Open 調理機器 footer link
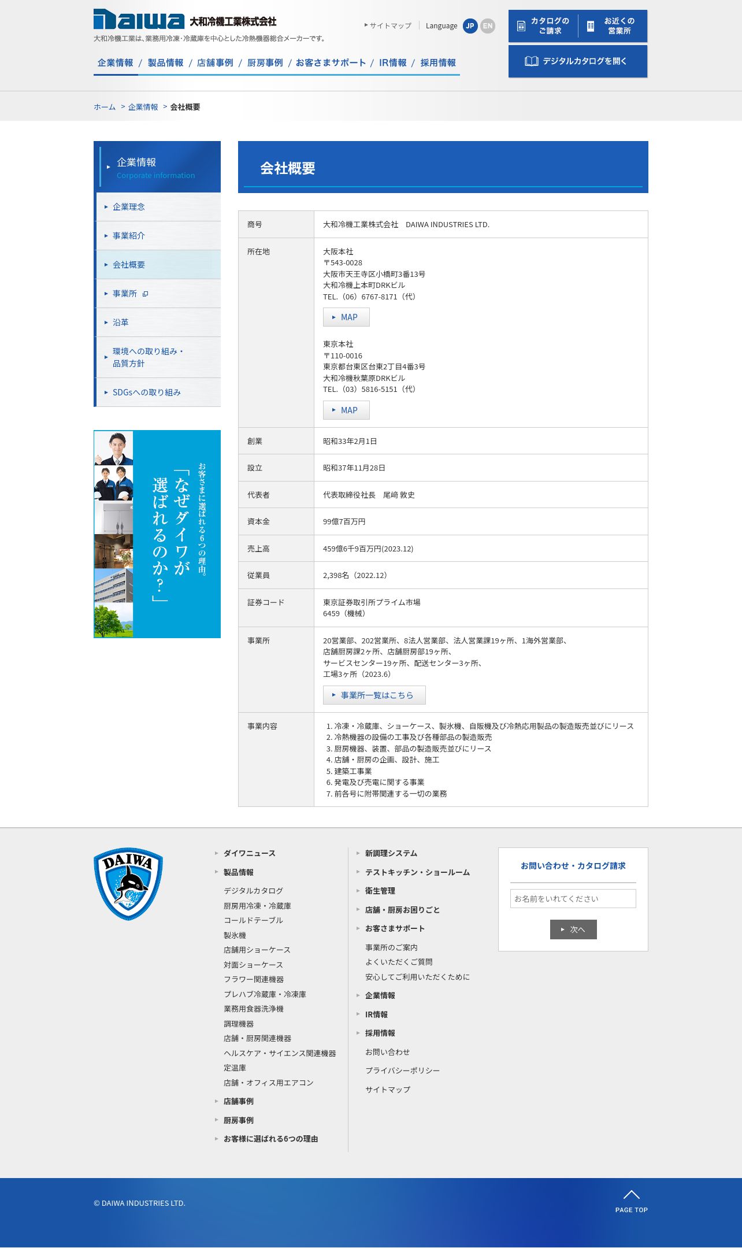 [239, 1024]
